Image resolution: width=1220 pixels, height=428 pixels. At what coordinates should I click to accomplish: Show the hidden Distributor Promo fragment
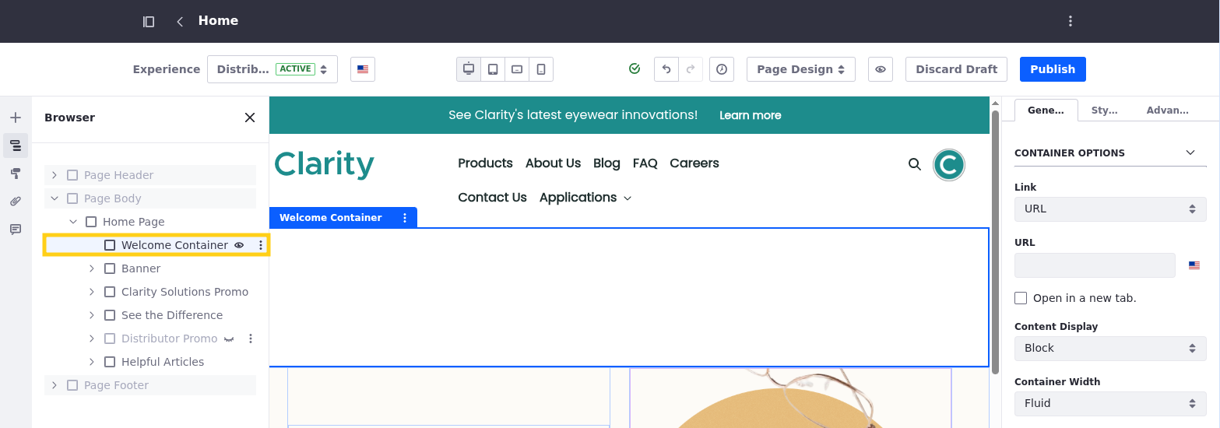pos(229,339)
